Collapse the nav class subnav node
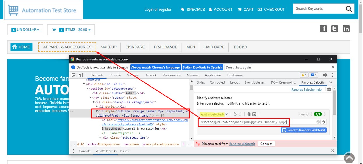The width and height of the screenshot is (363, 164). [x=90, y=98]
